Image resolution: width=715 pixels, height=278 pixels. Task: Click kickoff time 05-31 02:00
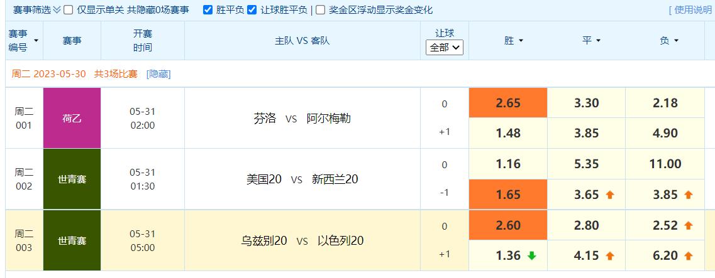pyautogui.click(x=142, y=119)
